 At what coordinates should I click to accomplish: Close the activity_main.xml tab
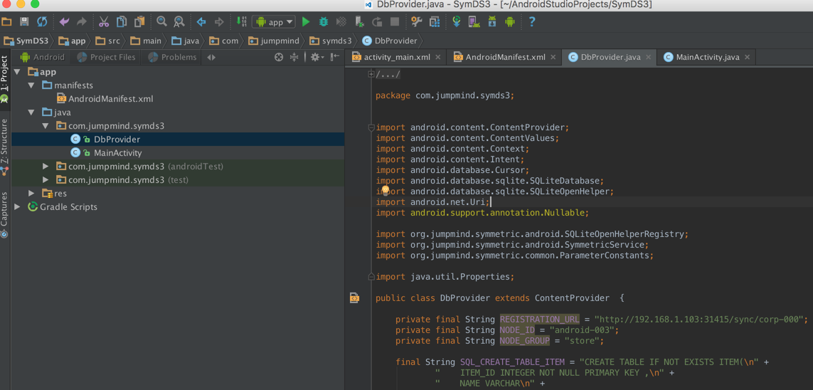438,57
